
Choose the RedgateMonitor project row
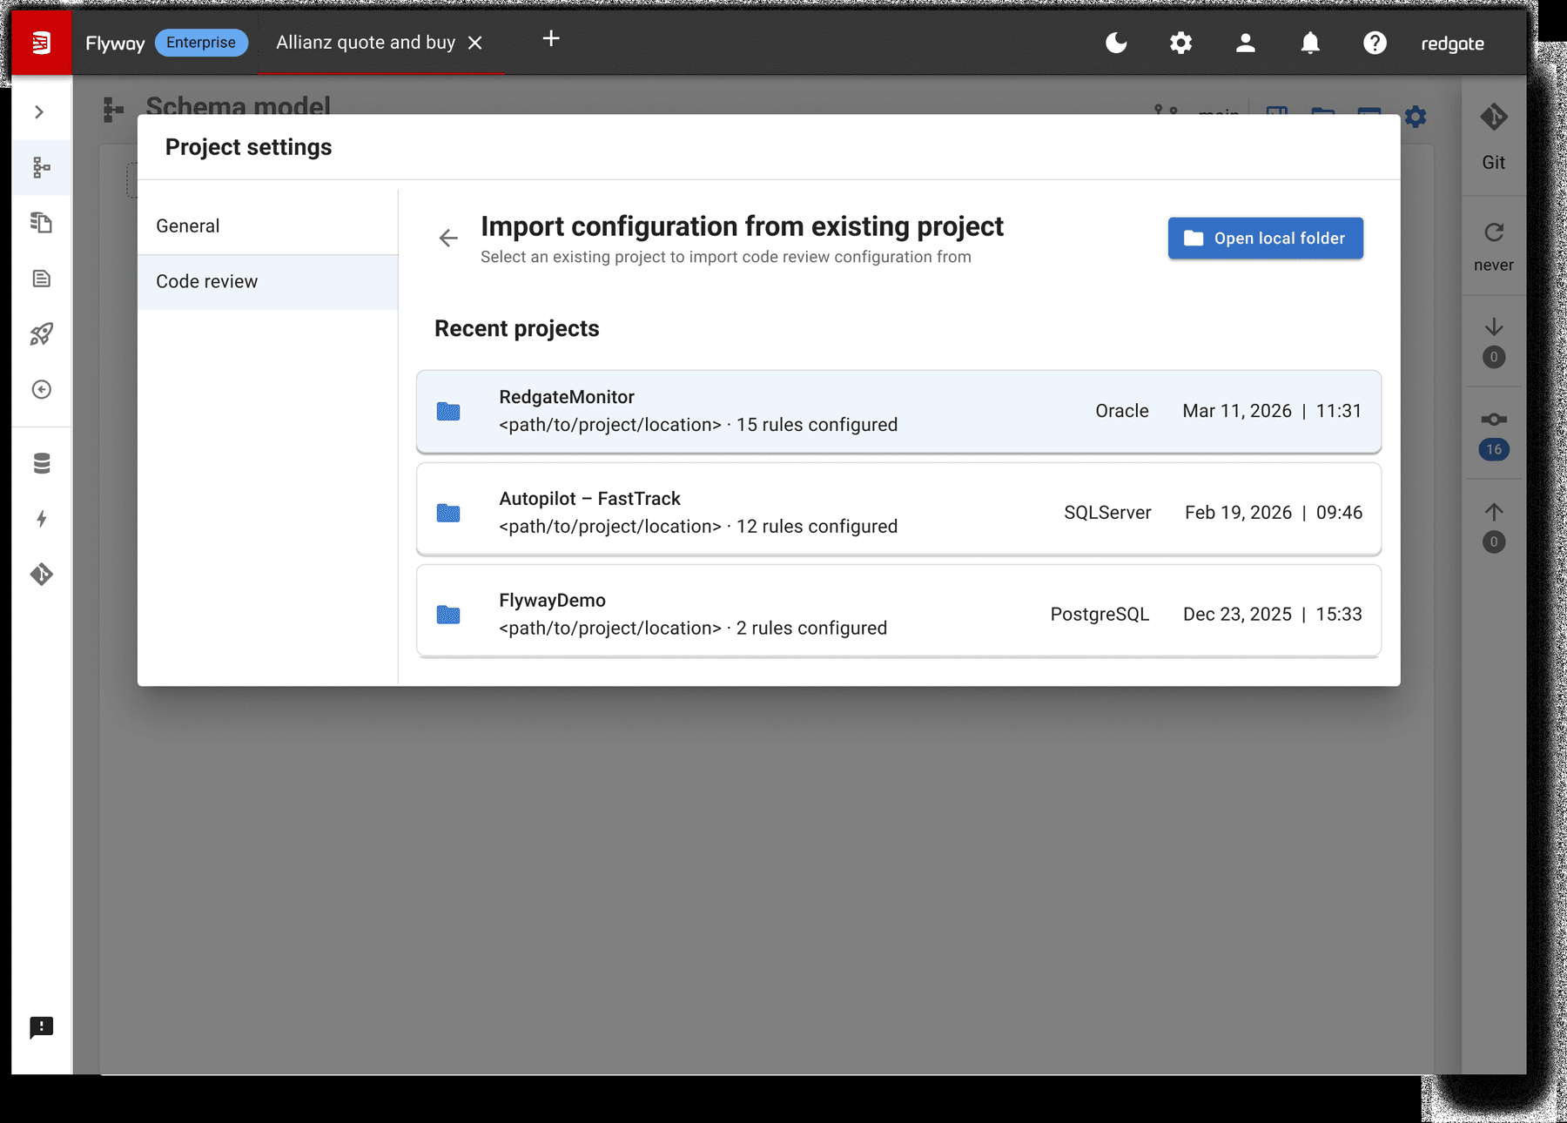pos(898,411)
